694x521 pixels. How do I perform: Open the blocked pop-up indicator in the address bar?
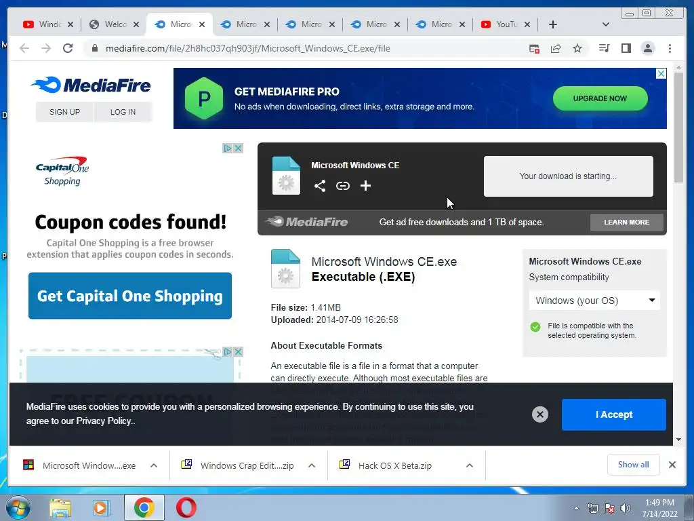(x=534, y=49)
